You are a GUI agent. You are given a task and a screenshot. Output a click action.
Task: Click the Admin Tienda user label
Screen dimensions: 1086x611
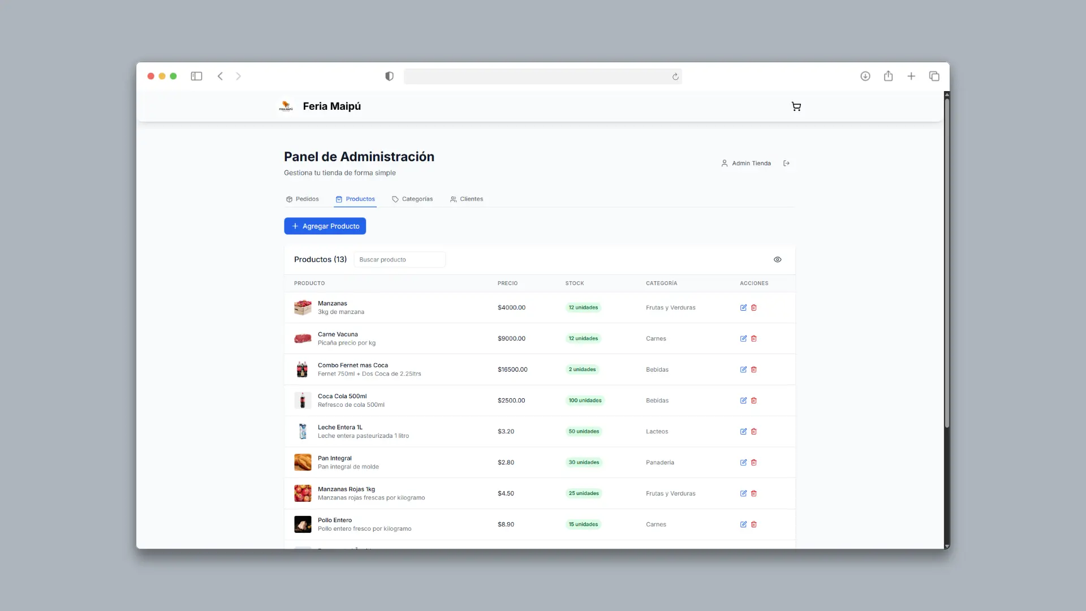(751, 163)
